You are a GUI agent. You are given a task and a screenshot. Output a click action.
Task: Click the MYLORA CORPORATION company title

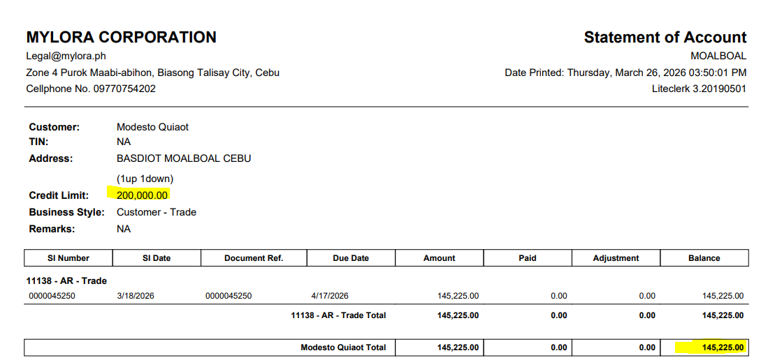(x=121, y=38)
